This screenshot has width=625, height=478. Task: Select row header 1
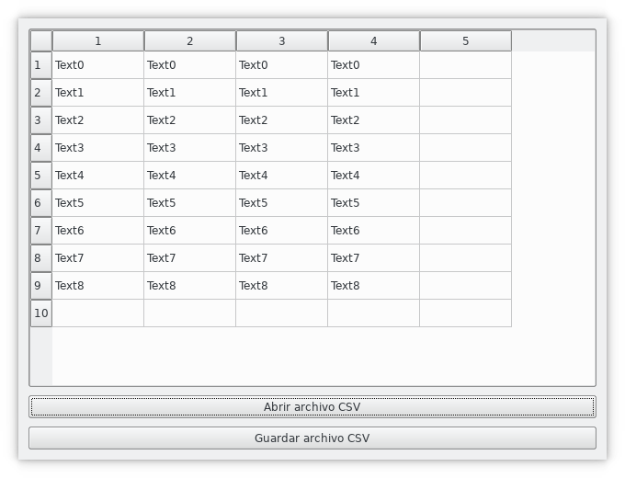(x=40, y=65)
